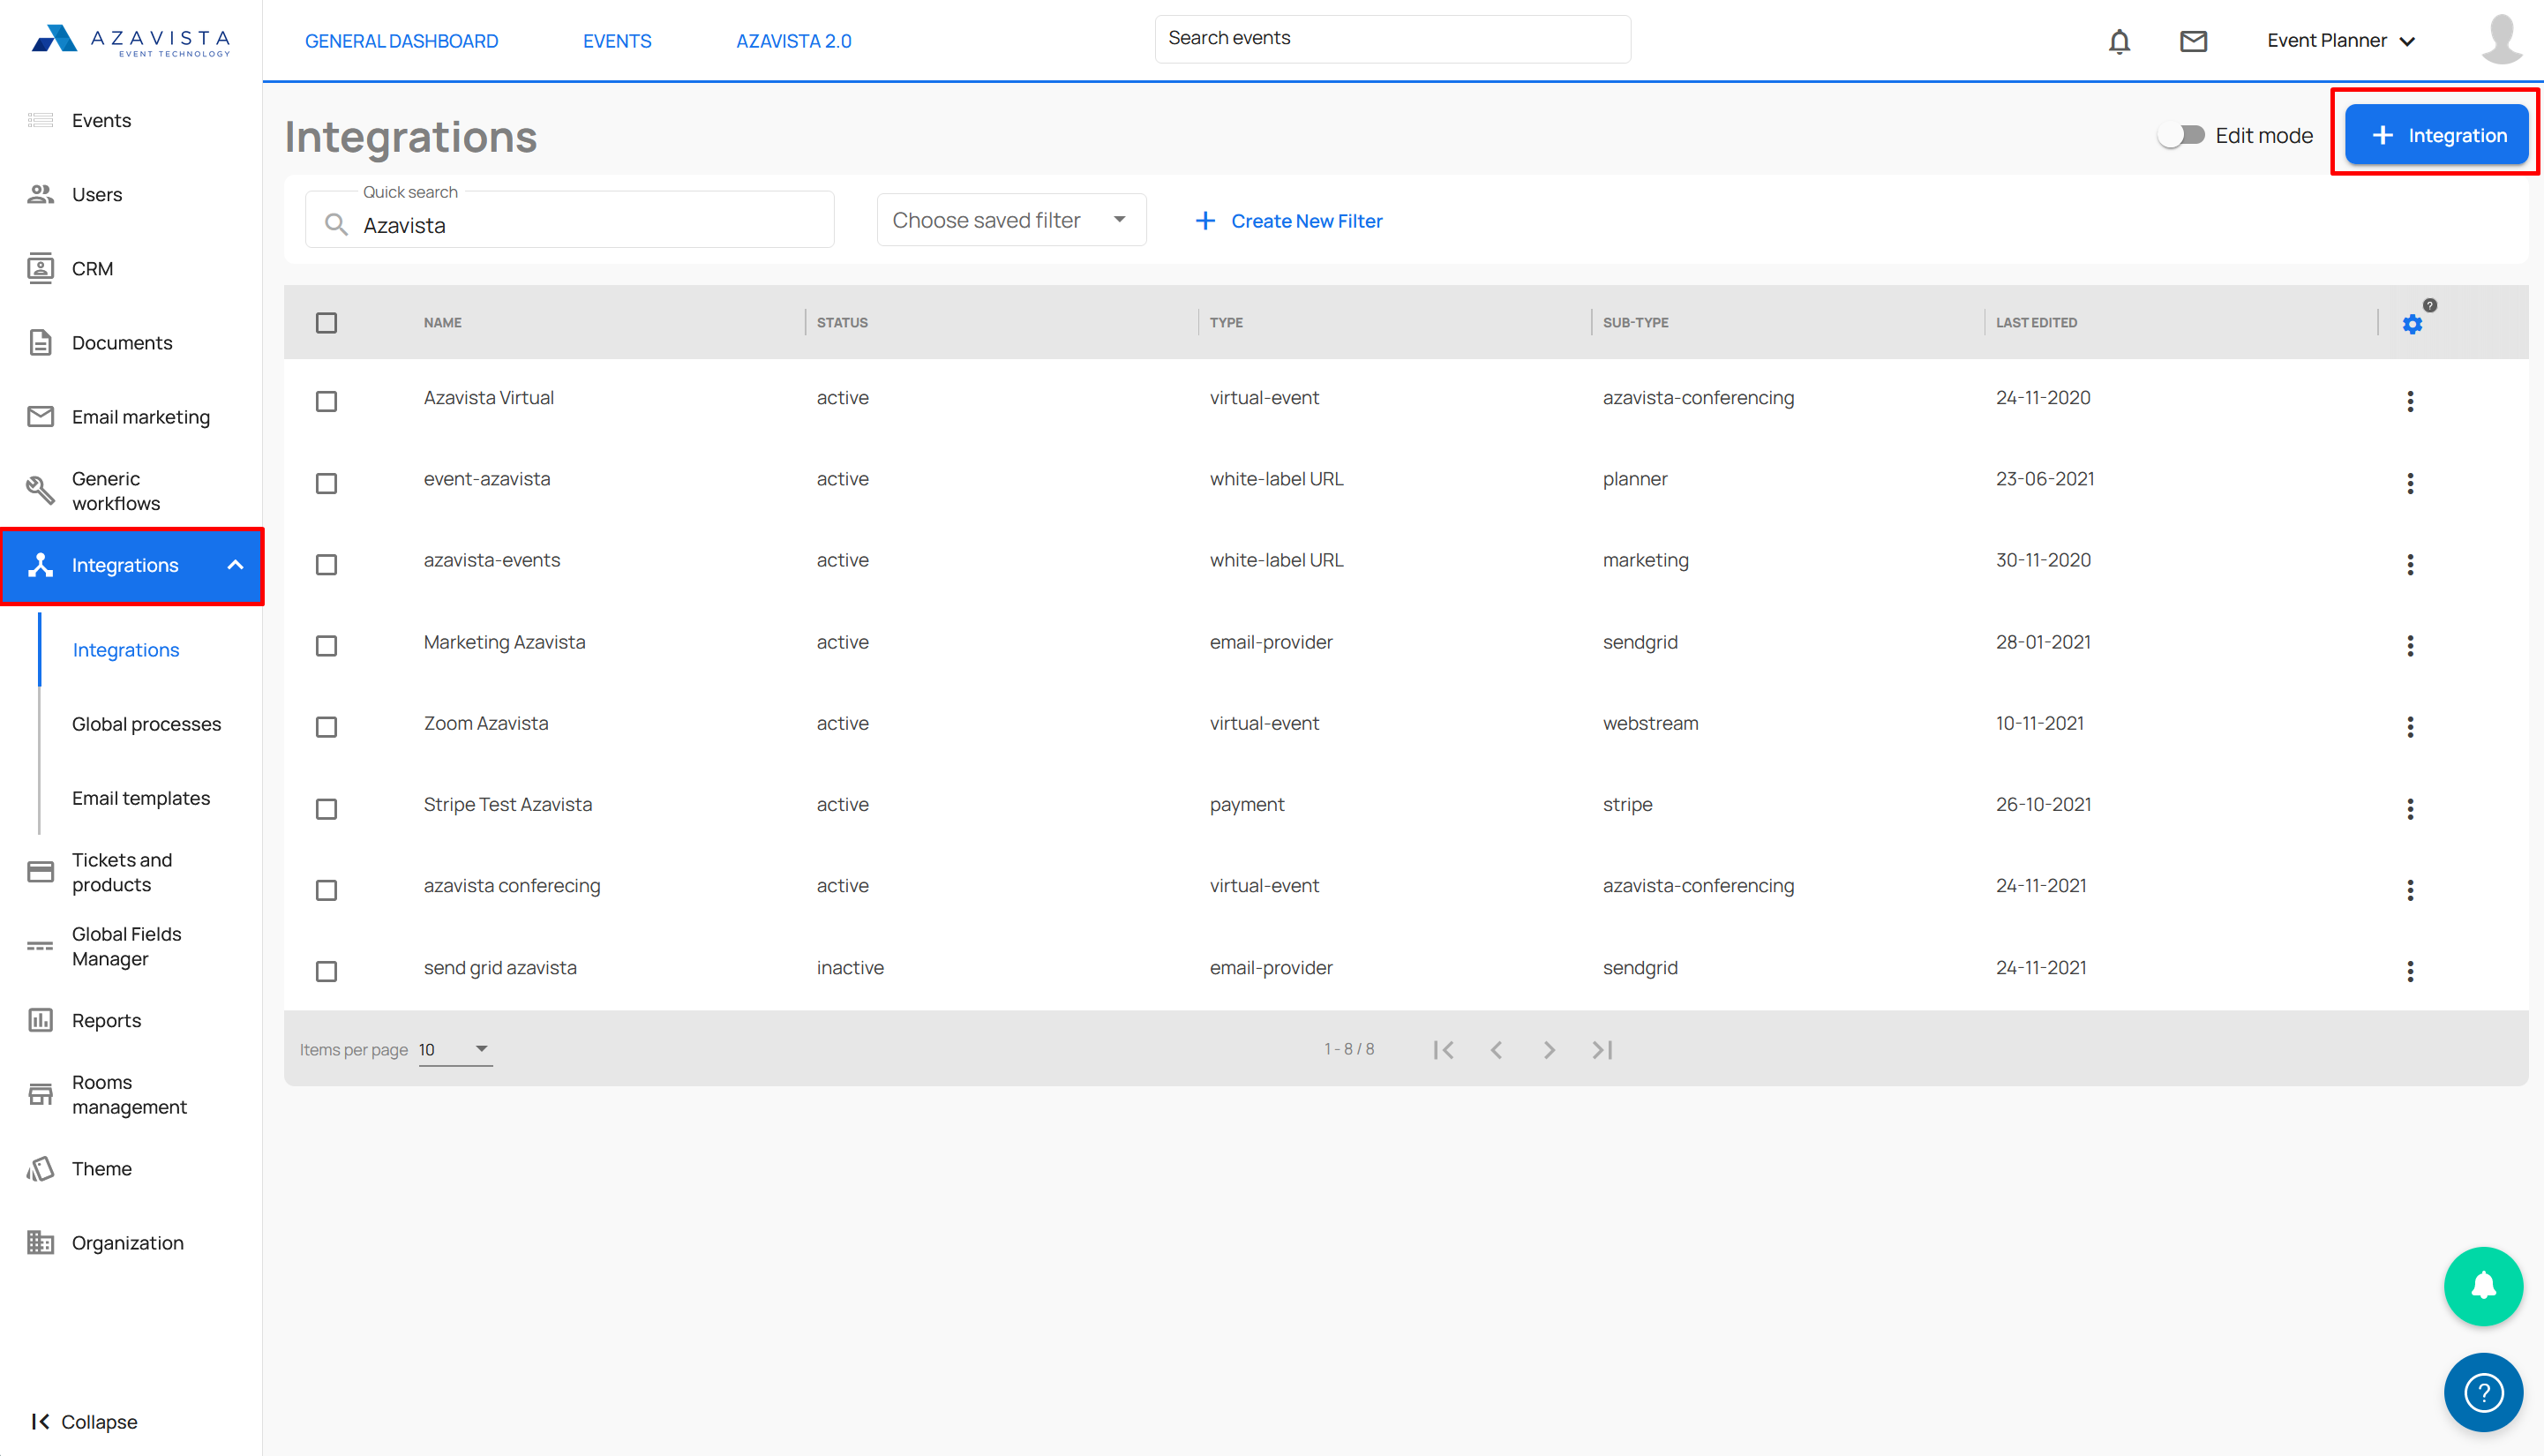Open actions menu for event-azavista row
2544x1456 pixels.
tap(2410, 483)
